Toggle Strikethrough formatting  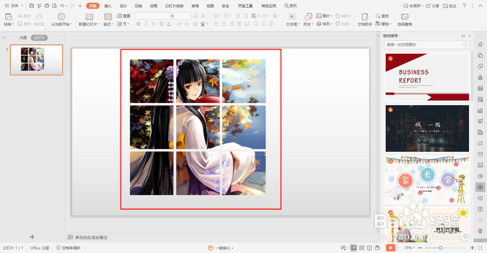[161, 24]
